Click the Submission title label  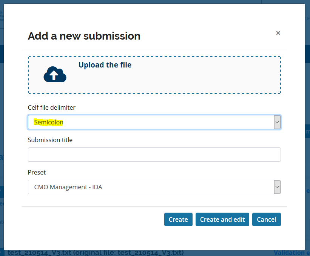point(50,140)
